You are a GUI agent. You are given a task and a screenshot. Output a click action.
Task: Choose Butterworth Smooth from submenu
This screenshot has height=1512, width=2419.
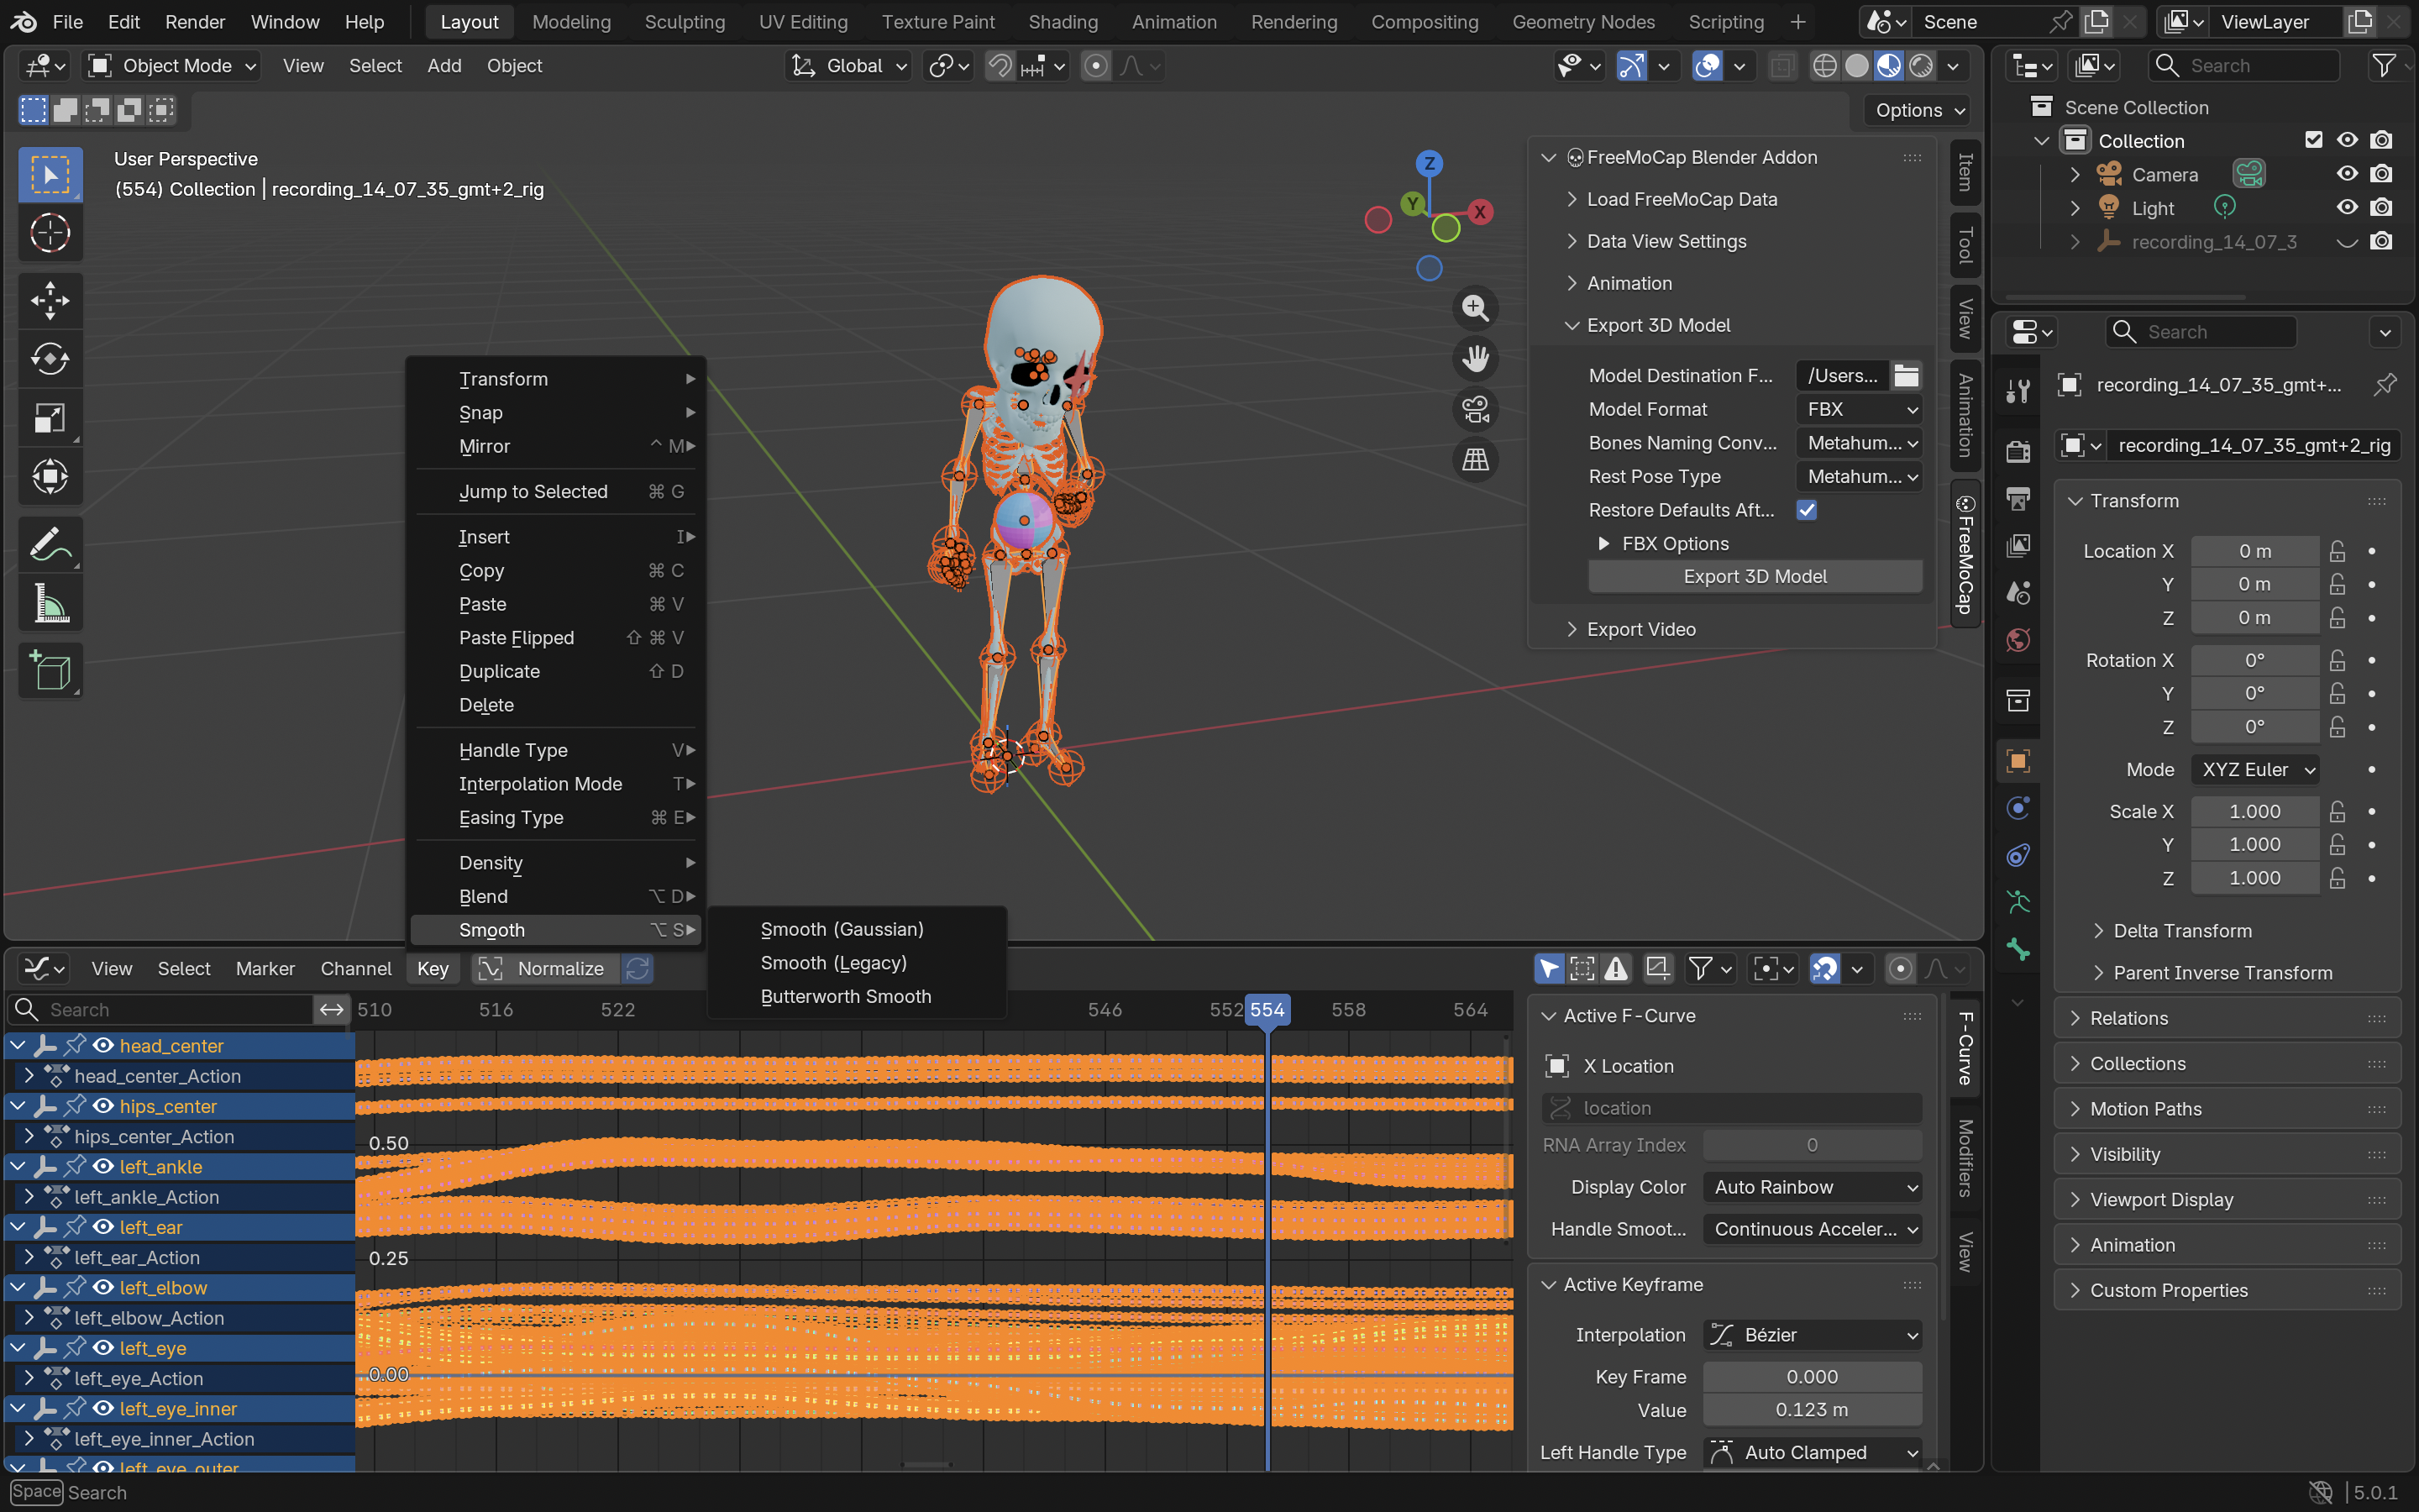point(856,996)
